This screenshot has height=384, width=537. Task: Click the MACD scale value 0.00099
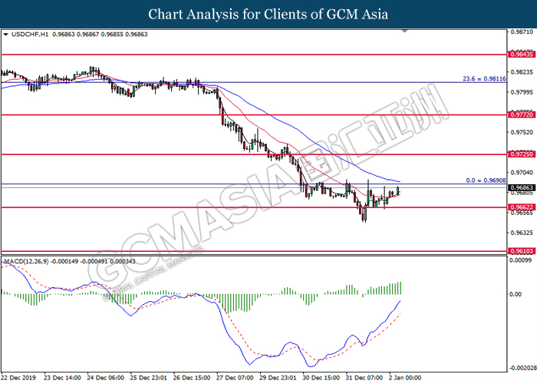[521, 260]
